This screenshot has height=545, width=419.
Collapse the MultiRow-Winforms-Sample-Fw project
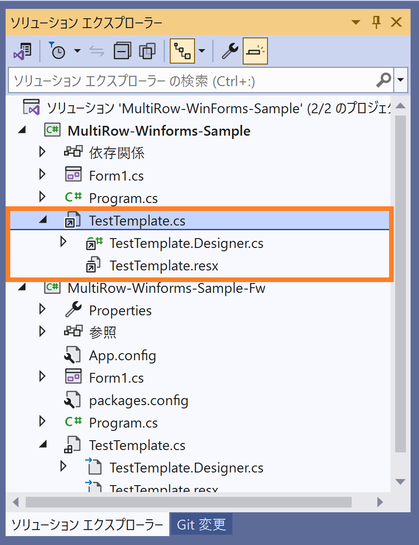(22, 287)
